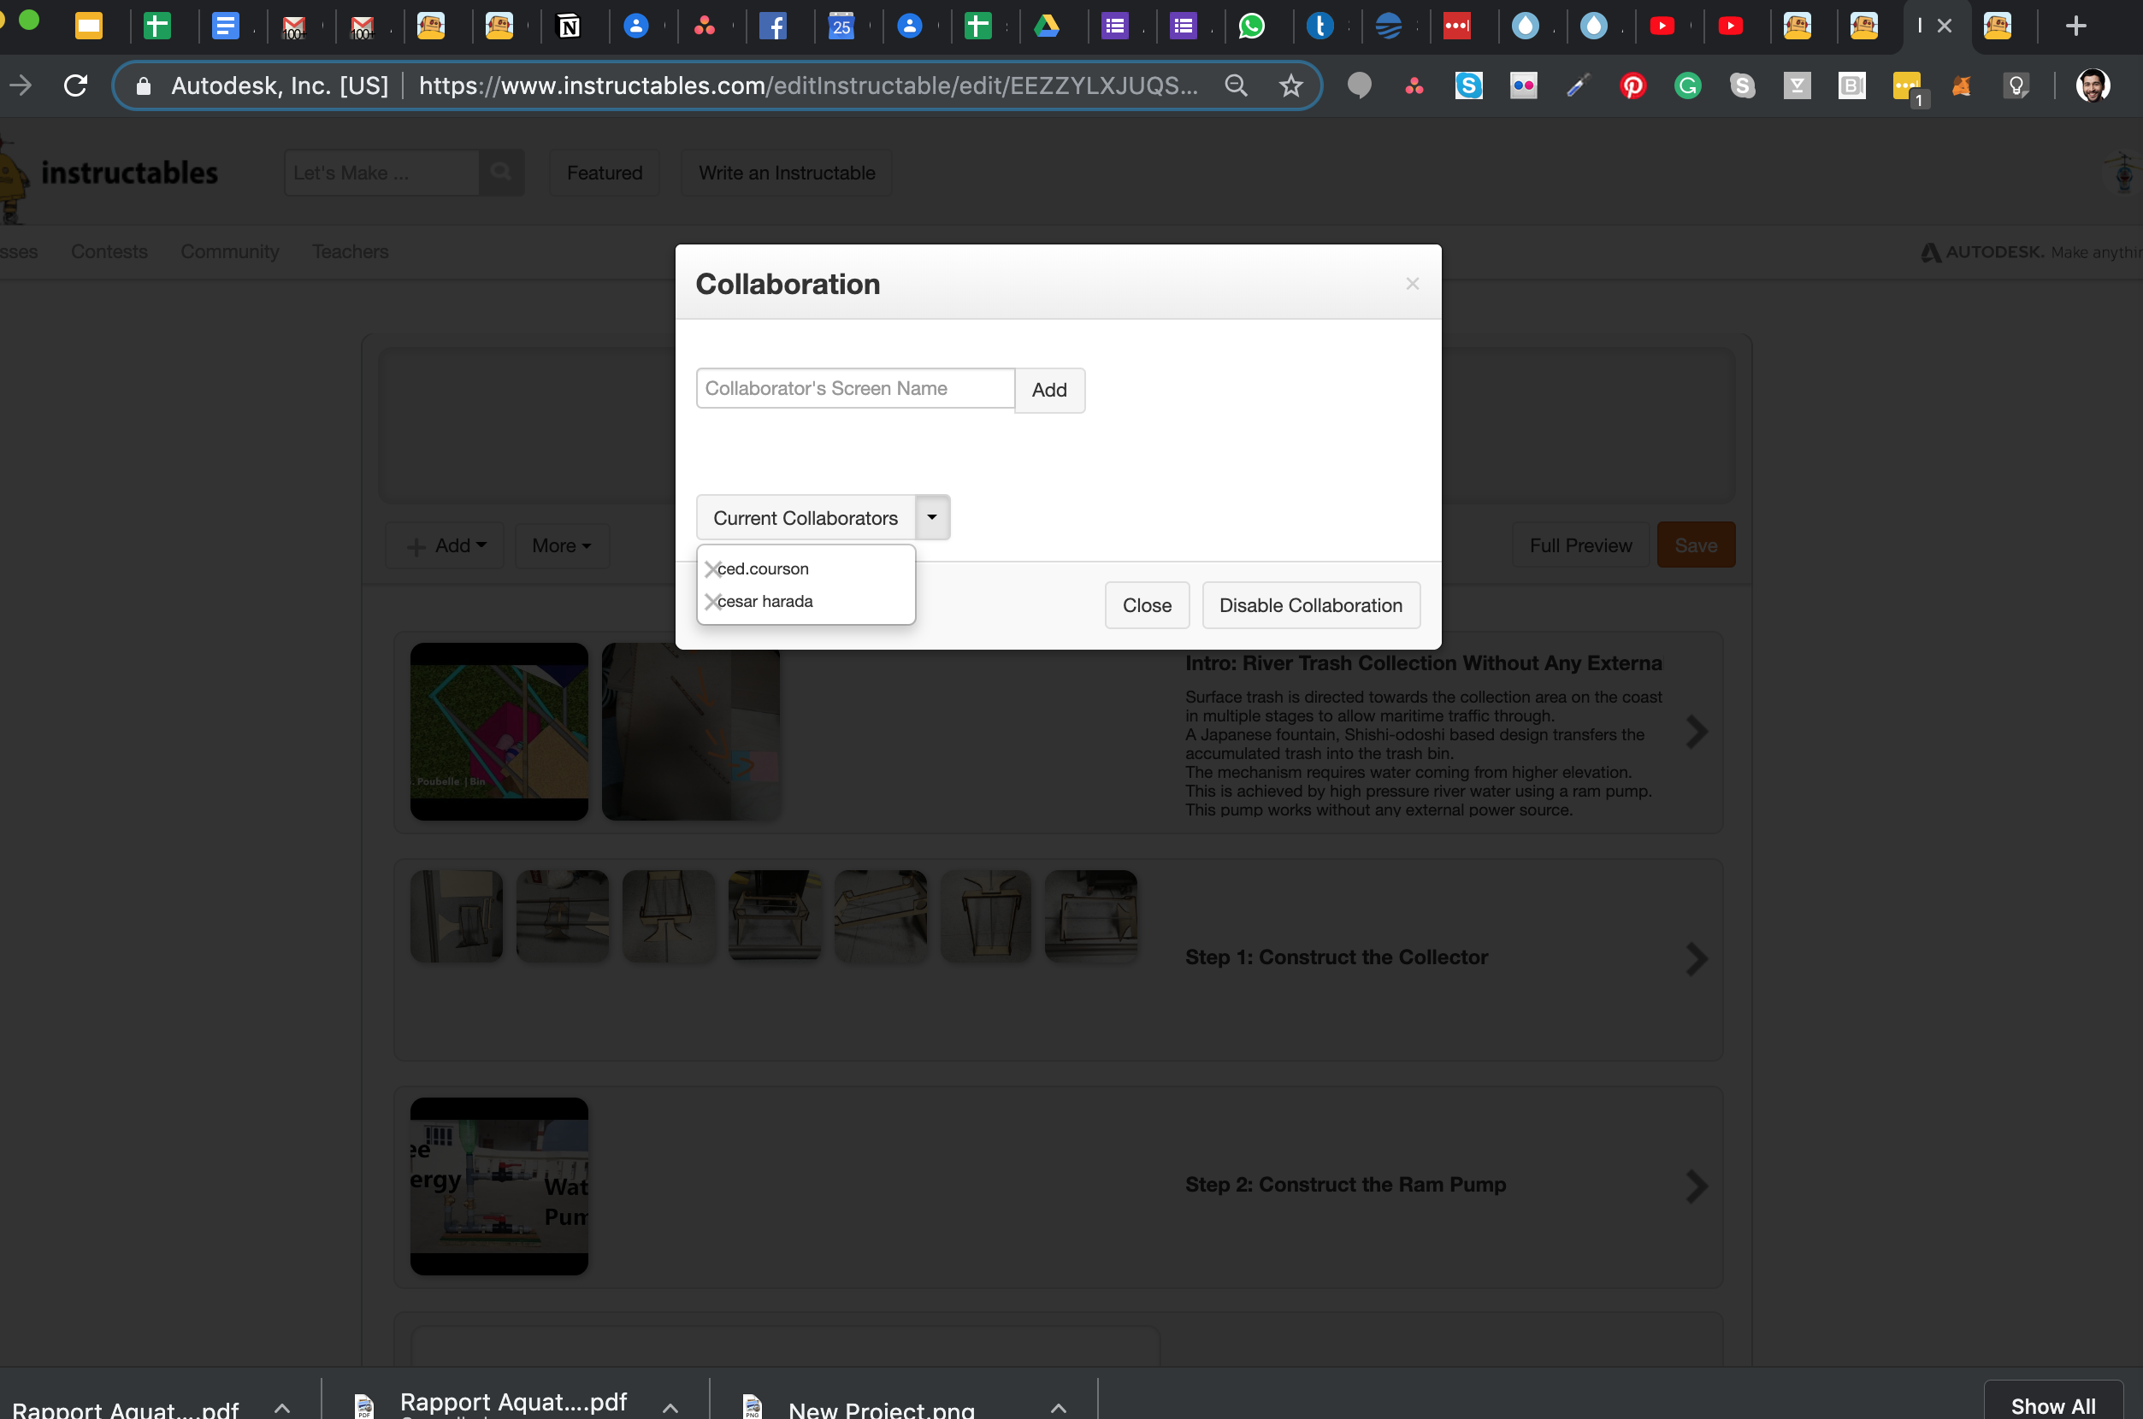Select the Community menu tab
This screenshot has height=1419, width=2143.
point(230,250)
